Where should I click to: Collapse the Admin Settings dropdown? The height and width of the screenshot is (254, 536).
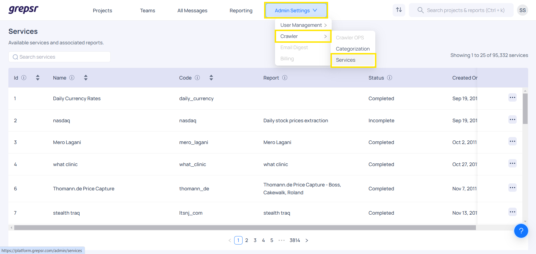click(x=296, y=10)
